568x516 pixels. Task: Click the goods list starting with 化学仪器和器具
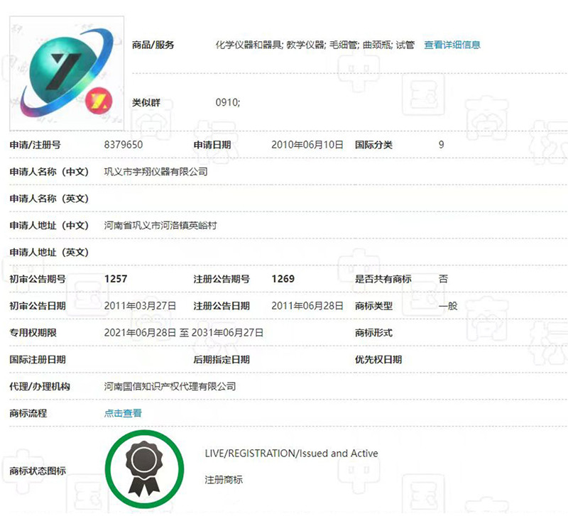point(315,45)
